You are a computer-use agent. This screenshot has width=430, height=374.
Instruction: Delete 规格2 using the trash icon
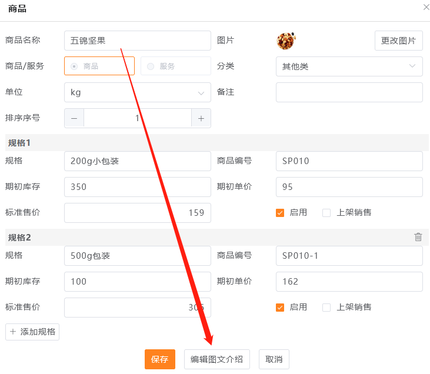pos(418,237)
